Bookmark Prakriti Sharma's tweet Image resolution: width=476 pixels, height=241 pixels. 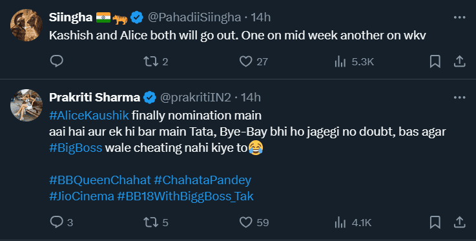pos(435,222)
